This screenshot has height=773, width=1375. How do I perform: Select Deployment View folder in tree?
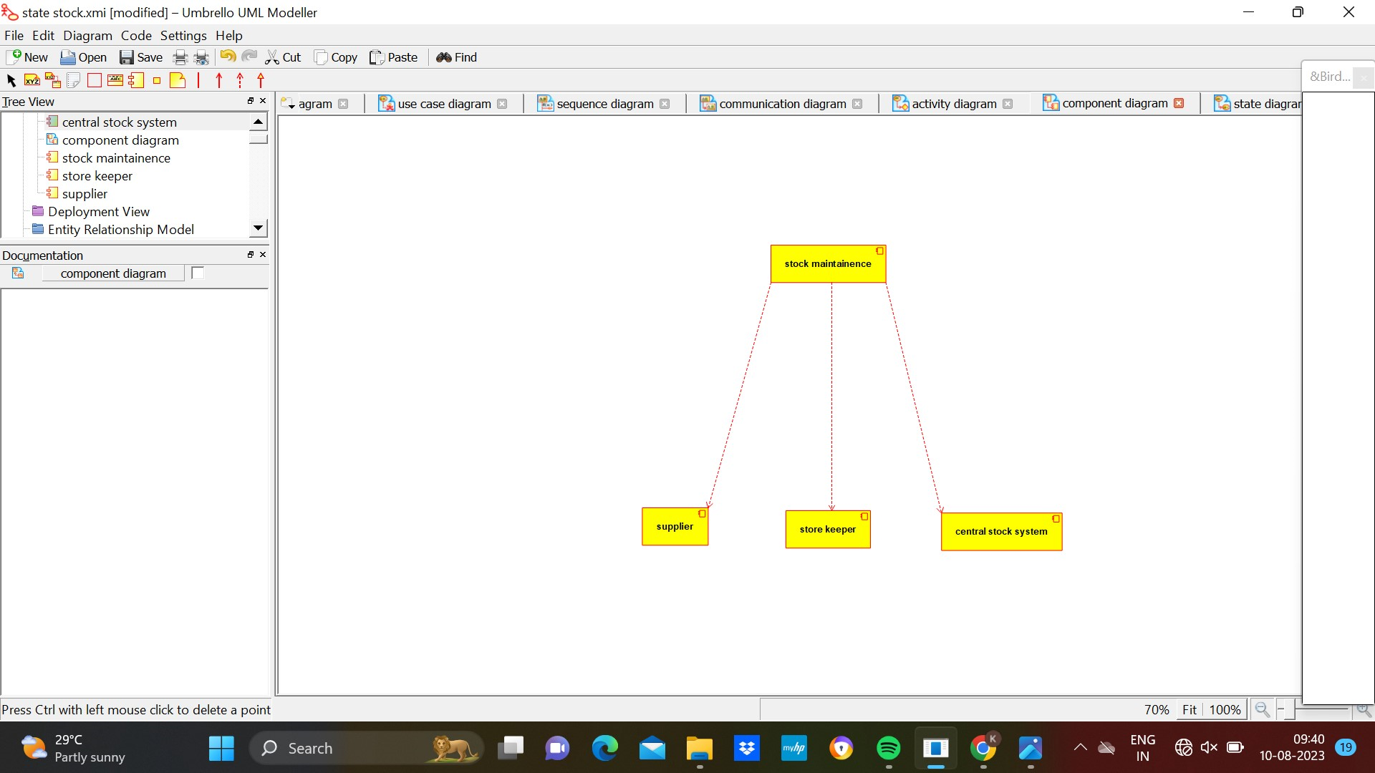[x=99, y=212]
